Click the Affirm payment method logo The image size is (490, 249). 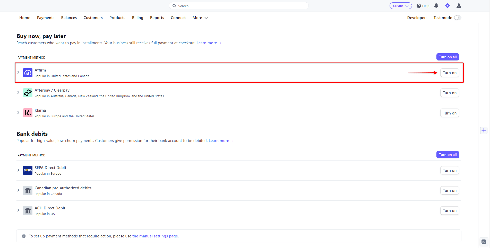coord(28,73)
